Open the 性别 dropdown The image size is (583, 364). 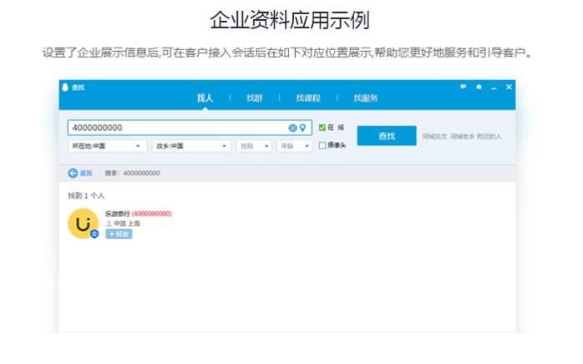click(255, 145)
